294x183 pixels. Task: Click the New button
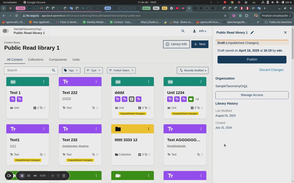200,44
